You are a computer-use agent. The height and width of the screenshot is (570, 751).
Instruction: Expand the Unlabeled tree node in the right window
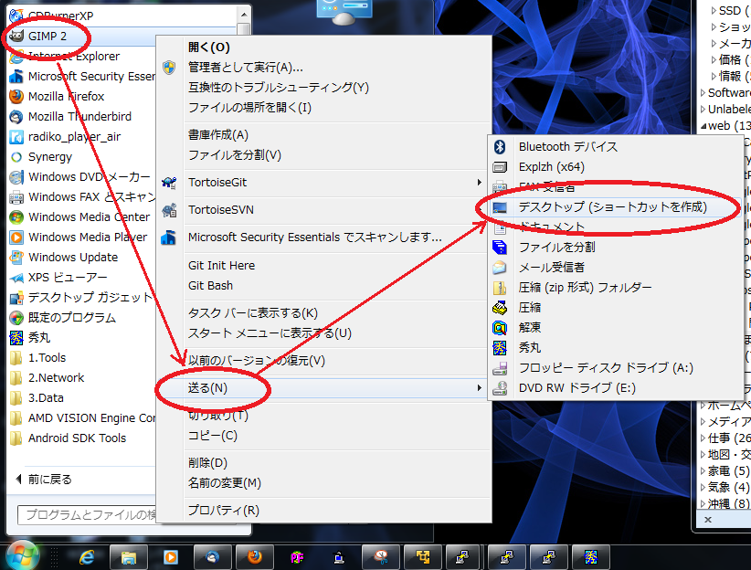703,110
